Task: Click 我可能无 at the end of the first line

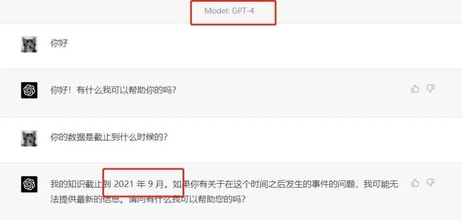Action: 381,184
